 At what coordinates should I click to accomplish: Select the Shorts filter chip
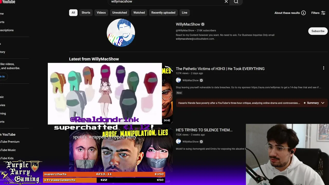pos(86,13)
